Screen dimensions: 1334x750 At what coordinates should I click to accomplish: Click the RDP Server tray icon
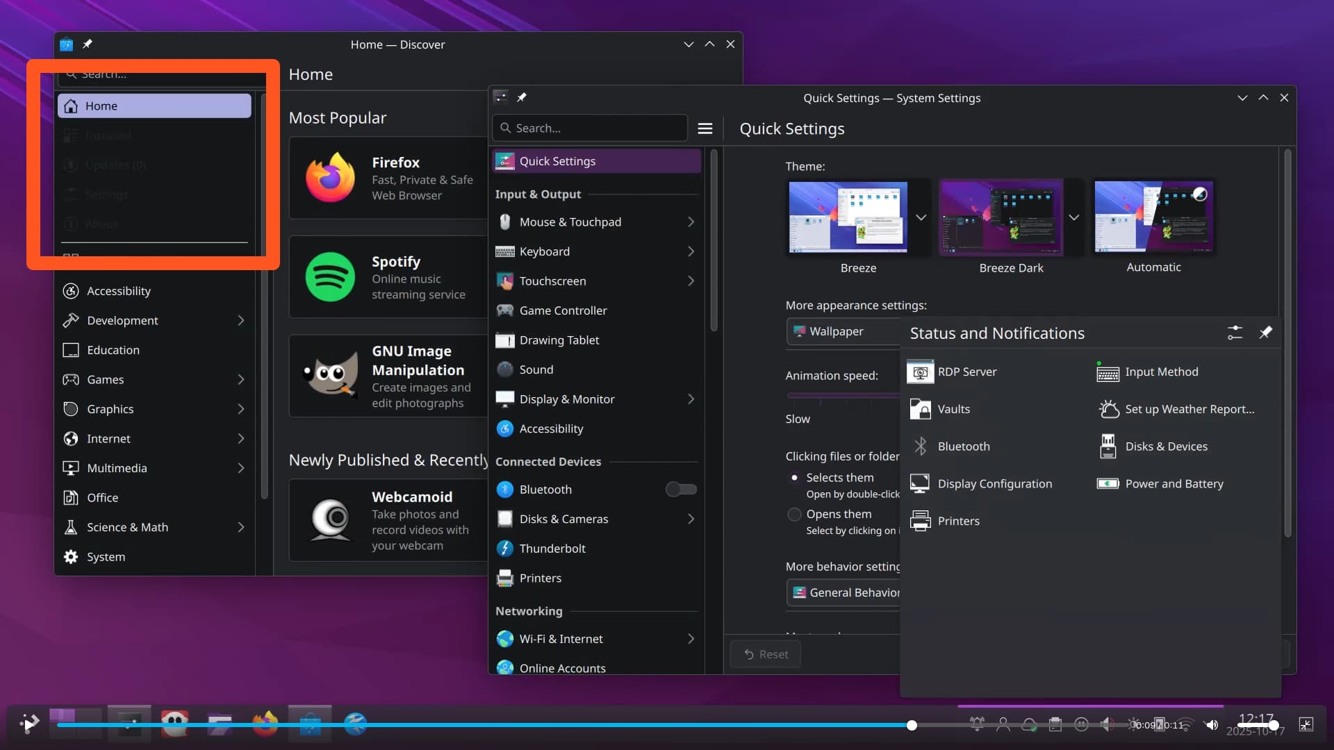(x=920, y=372)
